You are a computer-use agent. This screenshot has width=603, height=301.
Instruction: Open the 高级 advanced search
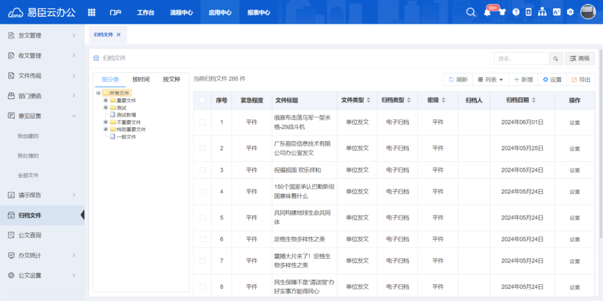pyautogui.click(x=580, y=59)
